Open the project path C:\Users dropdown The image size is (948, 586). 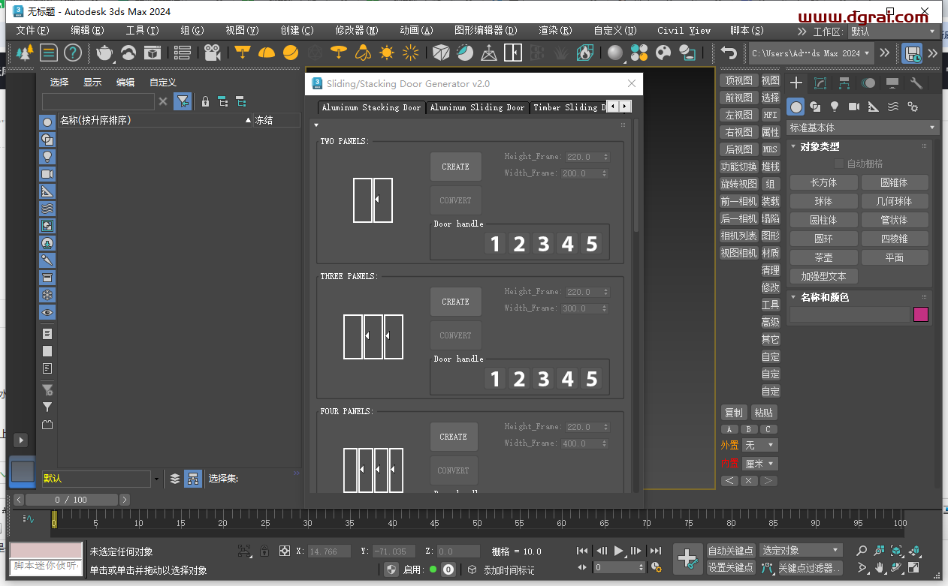point(811,53)
